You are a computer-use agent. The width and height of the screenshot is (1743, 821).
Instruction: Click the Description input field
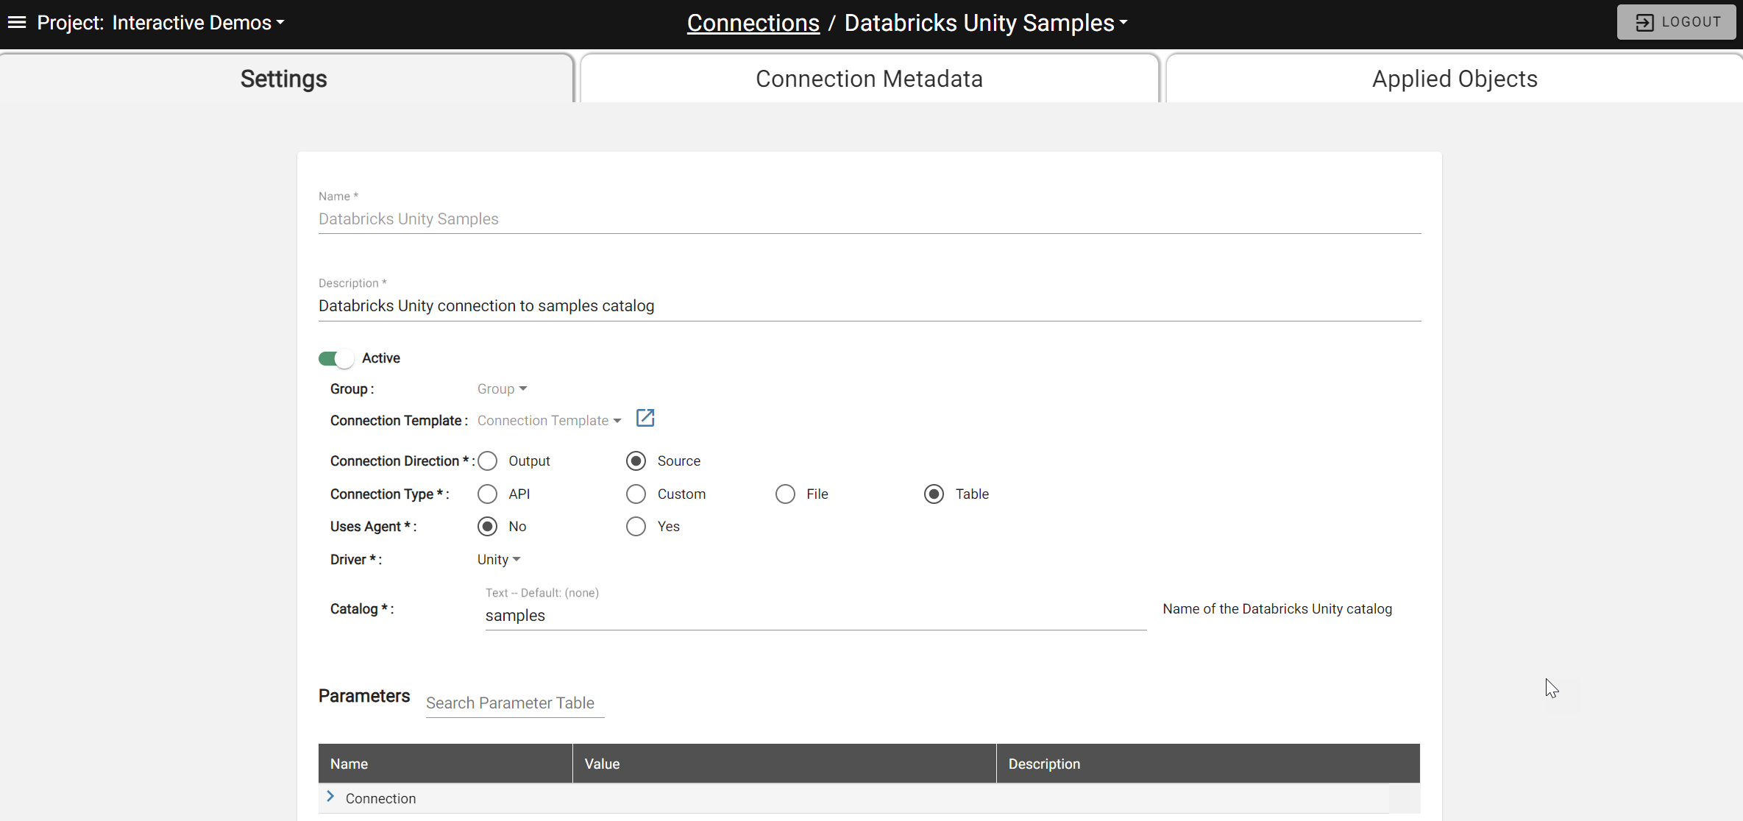coord(870,306)
